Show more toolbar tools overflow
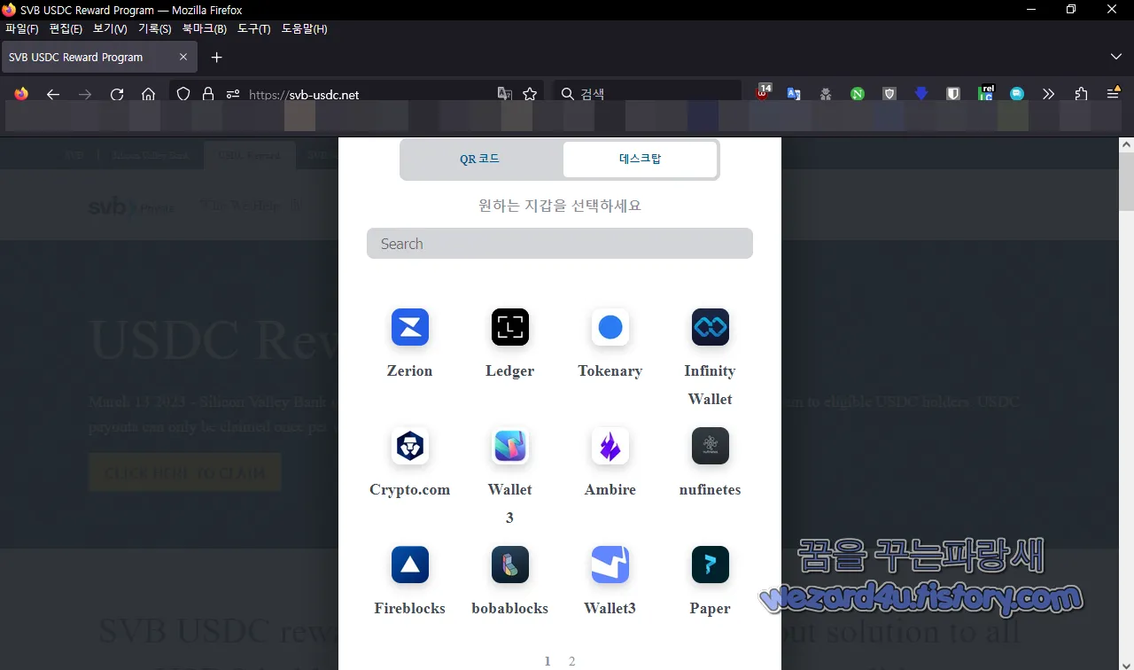 coord(1049,94)
